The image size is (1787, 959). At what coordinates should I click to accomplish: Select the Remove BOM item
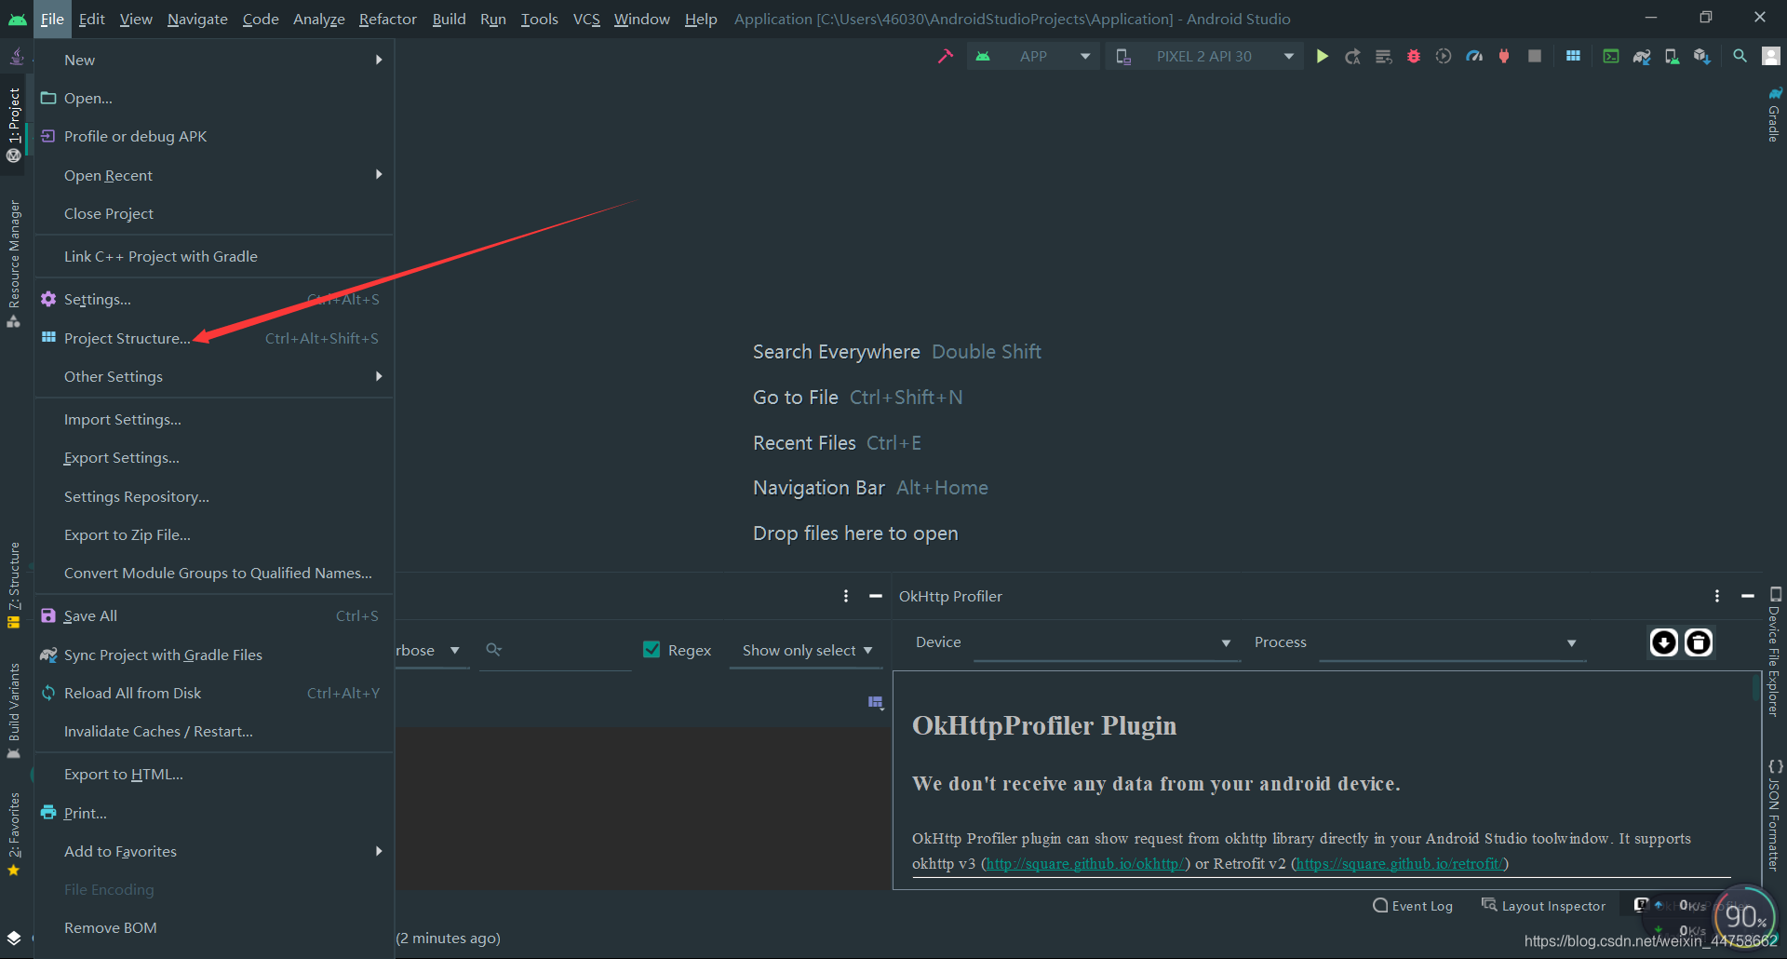coord(215,927)
